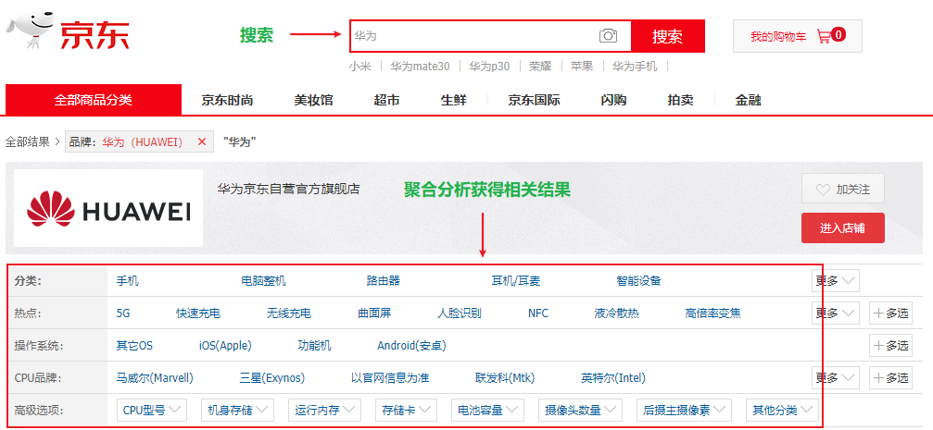Filter by 曲面屏 hotspot

point(374,313)
